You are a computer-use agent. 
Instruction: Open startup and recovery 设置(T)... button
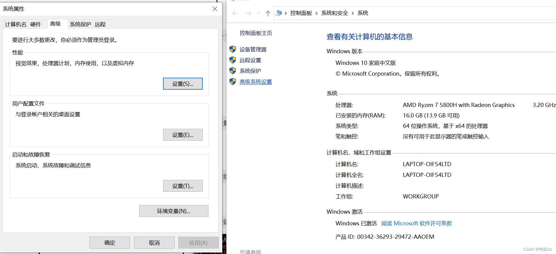tap(183, 186)
